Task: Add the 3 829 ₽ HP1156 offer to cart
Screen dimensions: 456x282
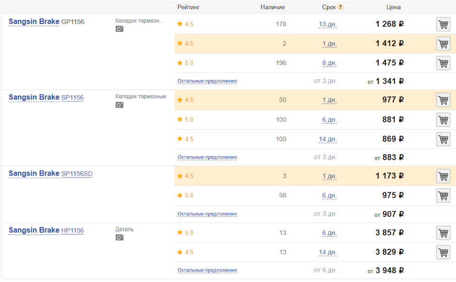Action: click(443, 253)
